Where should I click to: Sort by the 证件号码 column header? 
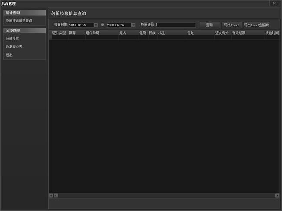point(102,32)
